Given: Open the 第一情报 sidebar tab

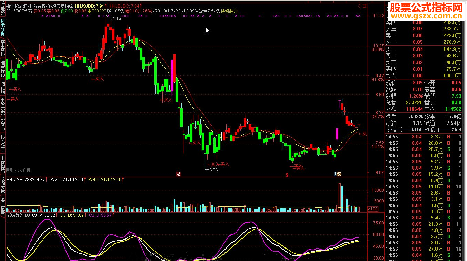Looking at the screenshot, I should pos(2,206).
